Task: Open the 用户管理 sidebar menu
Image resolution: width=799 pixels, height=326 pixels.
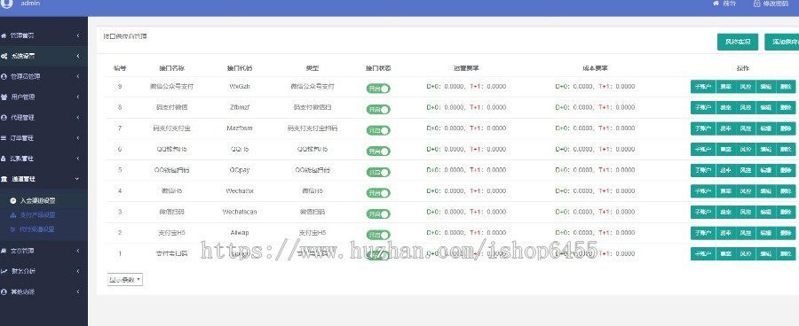Action: [x=44, y=97]
